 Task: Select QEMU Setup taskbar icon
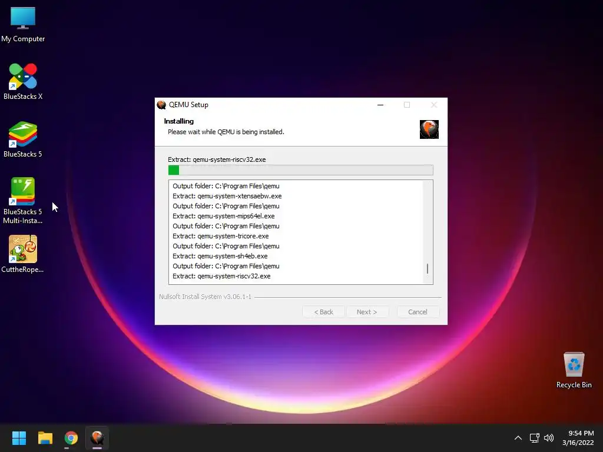tap(97, 438)
